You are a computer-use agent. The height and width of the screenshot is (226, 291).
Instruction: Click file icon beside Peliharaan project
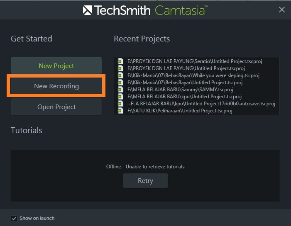tap(120, 110)
